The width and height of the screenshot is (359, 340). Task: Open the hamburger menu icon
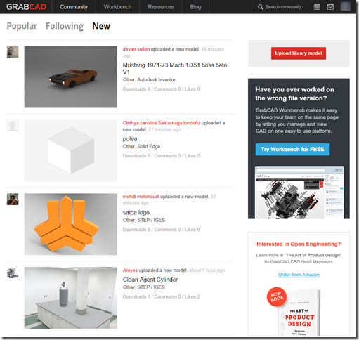(x=317, y=7)
